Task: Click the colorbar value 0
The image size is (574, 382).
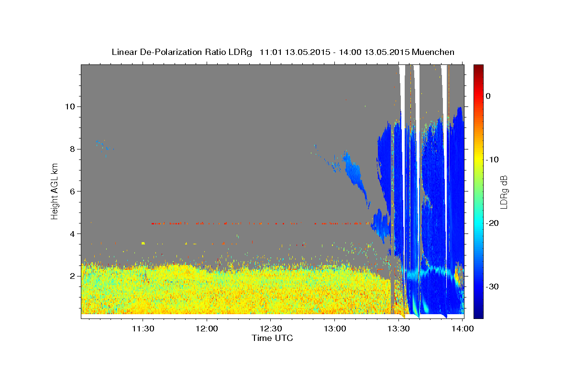Action: pos(488,96)
